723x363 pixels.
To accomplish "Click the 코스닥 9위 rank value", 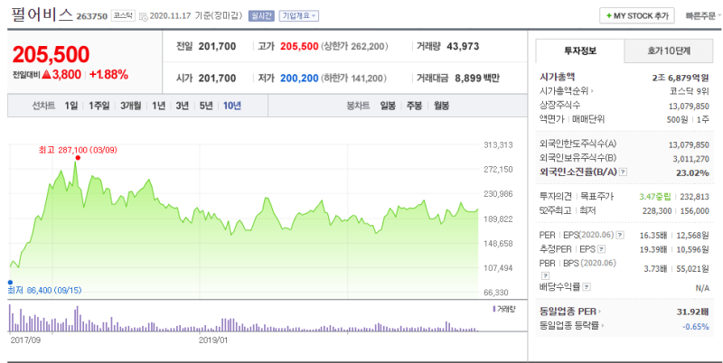I will (x=690, y=91).
